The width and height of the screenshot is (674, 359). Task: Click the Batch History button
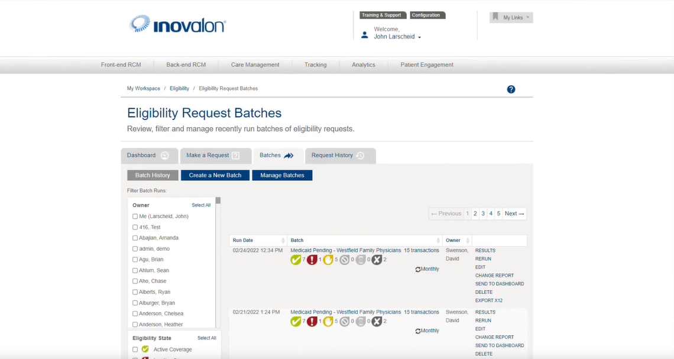point(153,175)
